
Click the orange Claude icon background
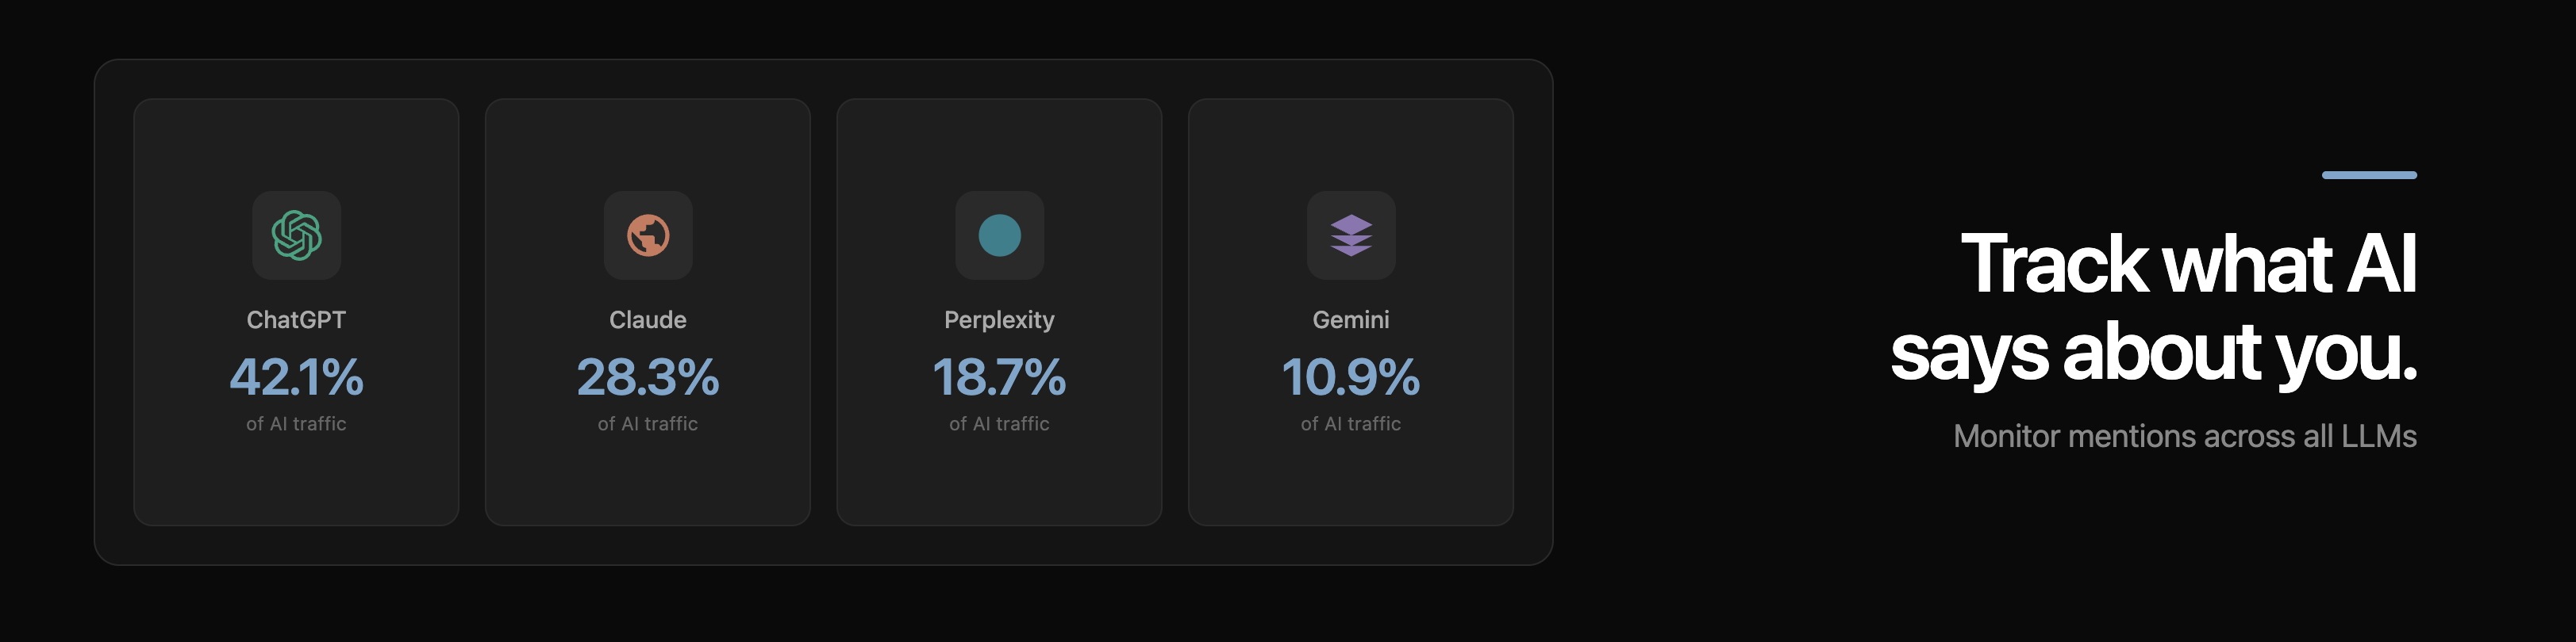[648, 235]
